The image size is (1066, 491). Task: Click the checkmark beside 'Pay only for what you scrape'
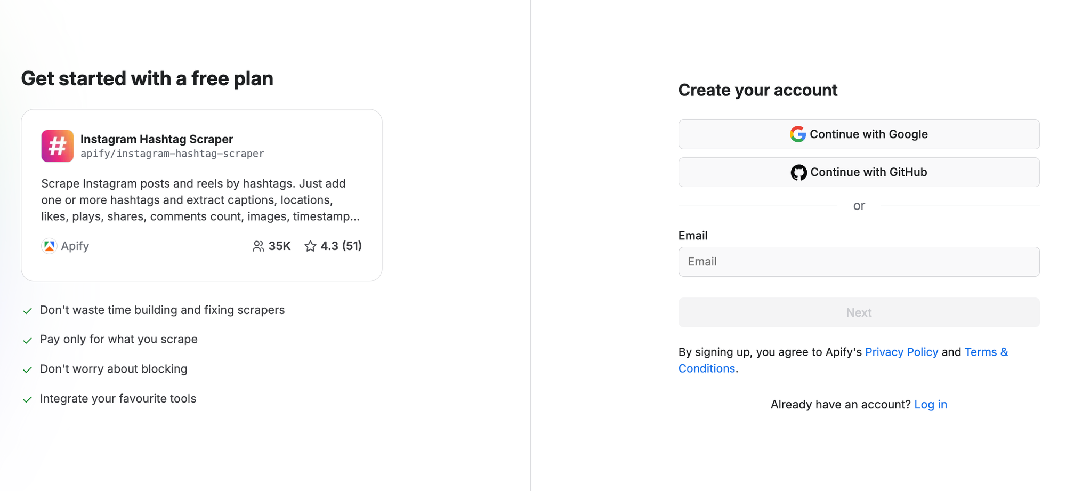click(28, 340)
